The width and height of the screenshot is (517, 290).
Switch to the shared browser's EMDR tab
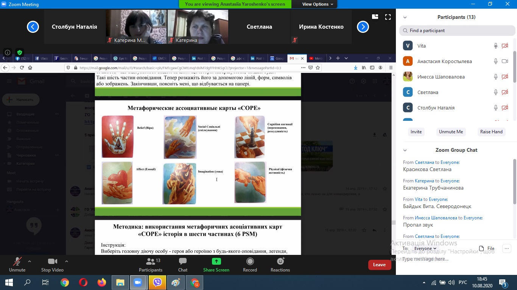159,58
